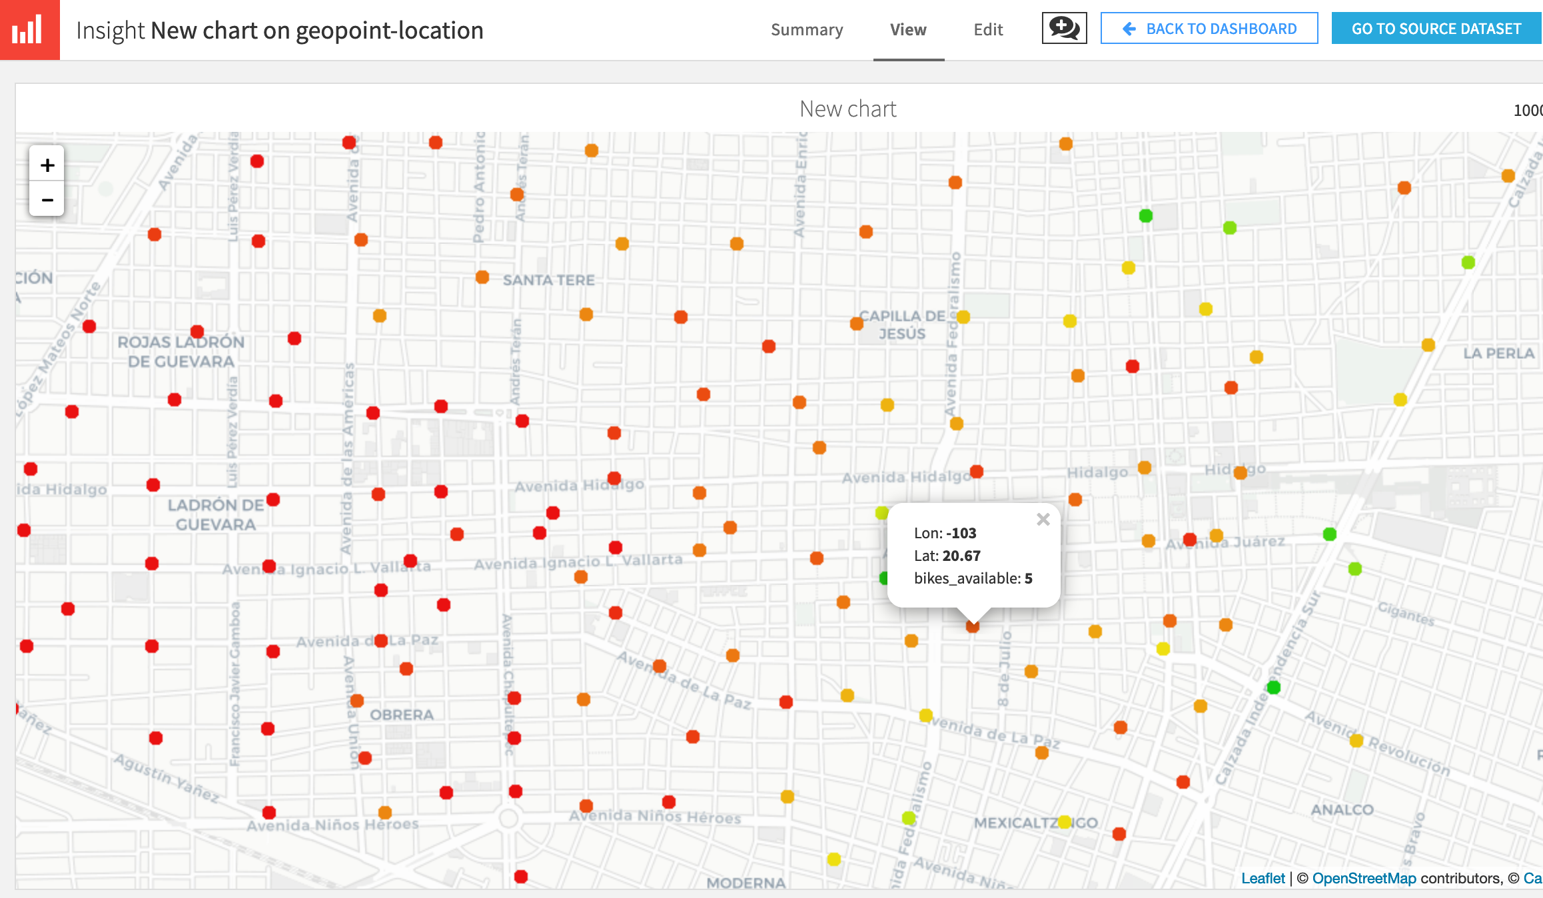The height and width of the screenshot is (898, 1543).
Task: Zoom out using the minus map control
Action: pyautogui.click(x=47, y=200)
